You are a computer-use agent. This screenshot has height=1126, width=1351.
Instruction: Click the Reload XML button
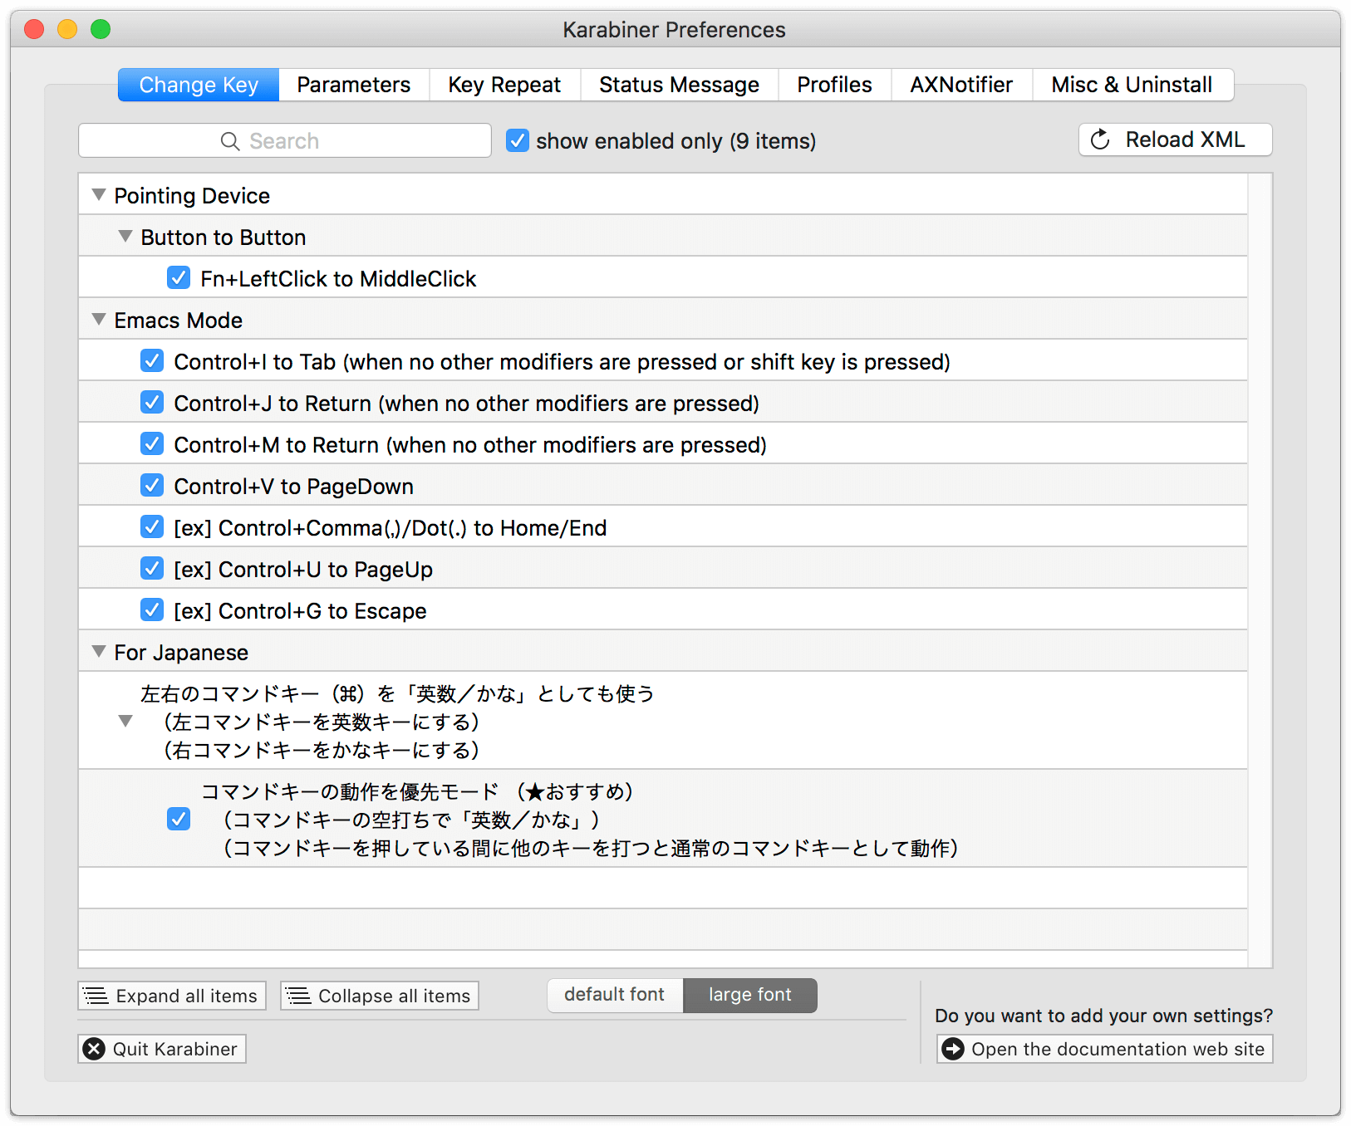(1175, 140)
